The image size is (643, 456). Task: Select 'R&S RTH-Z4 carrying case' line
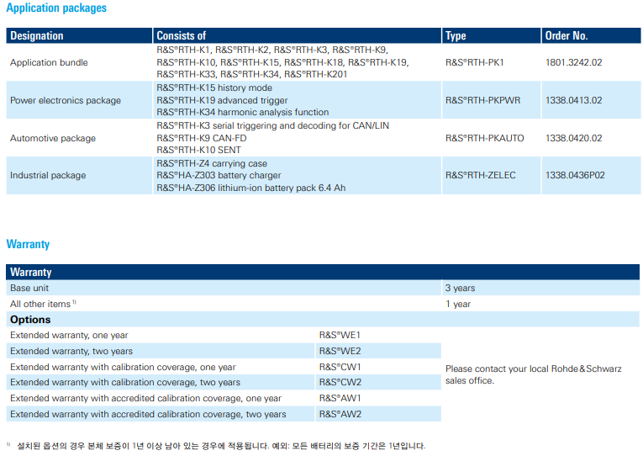(212, 164)
